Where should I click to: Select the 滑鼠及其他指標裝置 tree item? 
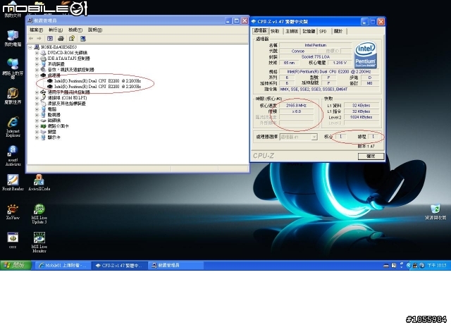pos(66,104)
